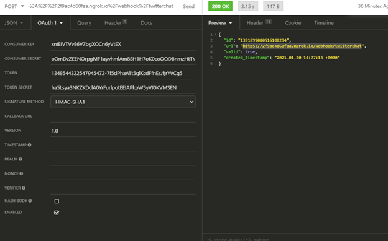This screenshot has height=241, width=388.
Task: Focus the Callback URL input field
Action: (x=123, y=116)
